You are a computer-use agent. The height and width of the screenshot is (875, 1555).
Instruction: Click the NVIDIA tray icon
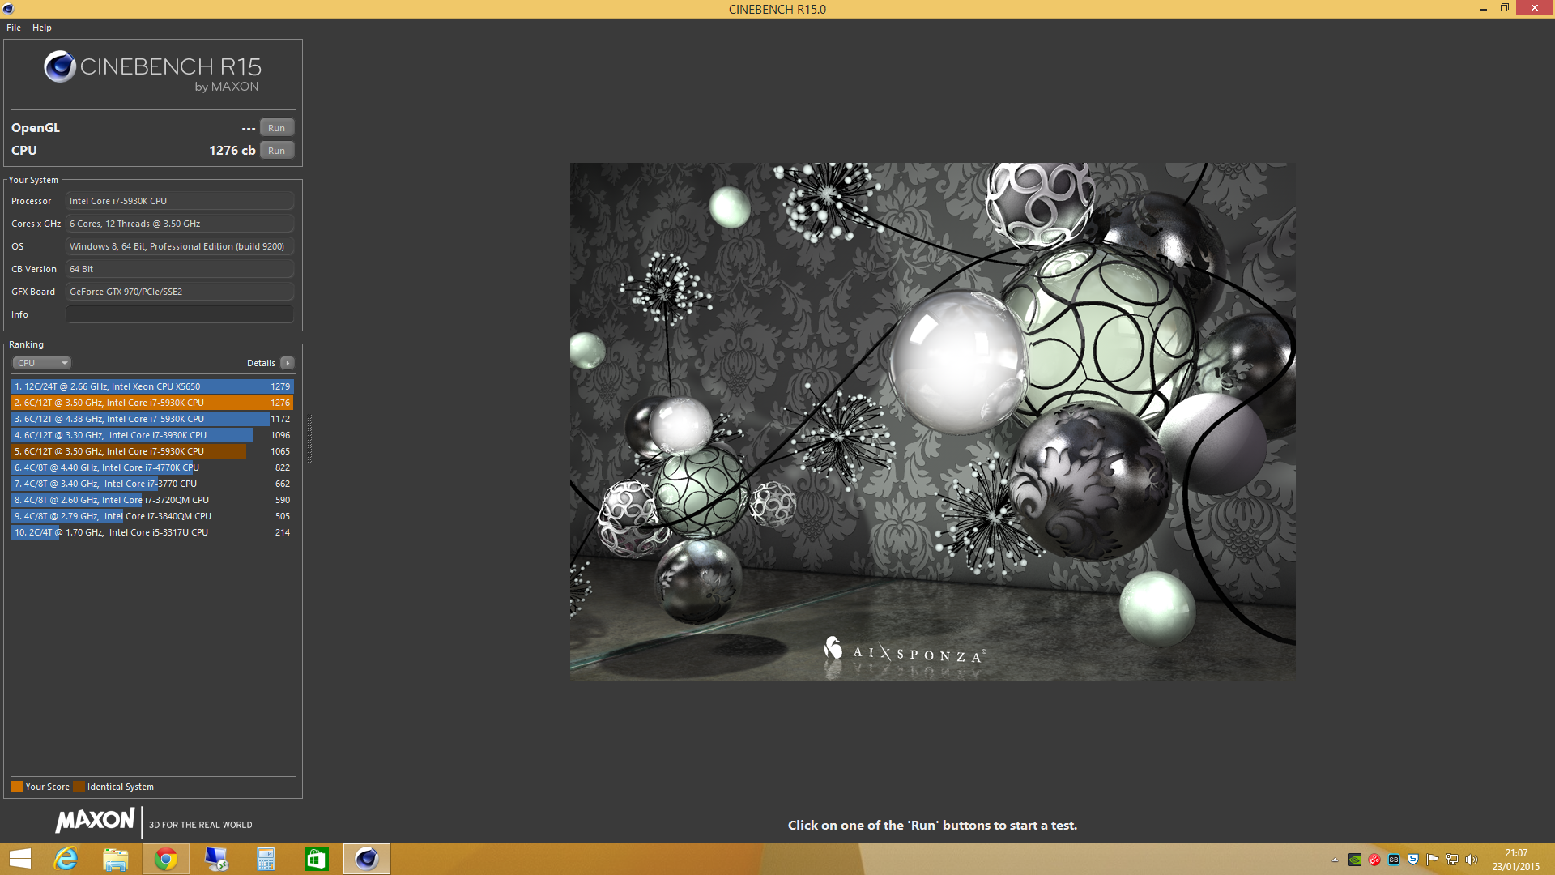[x=1354, y=860]
